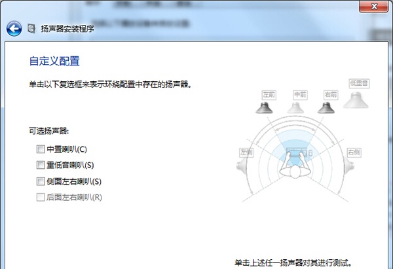
Task: Click the 自定义配置 heading
Action: click(x=54, y=61)
